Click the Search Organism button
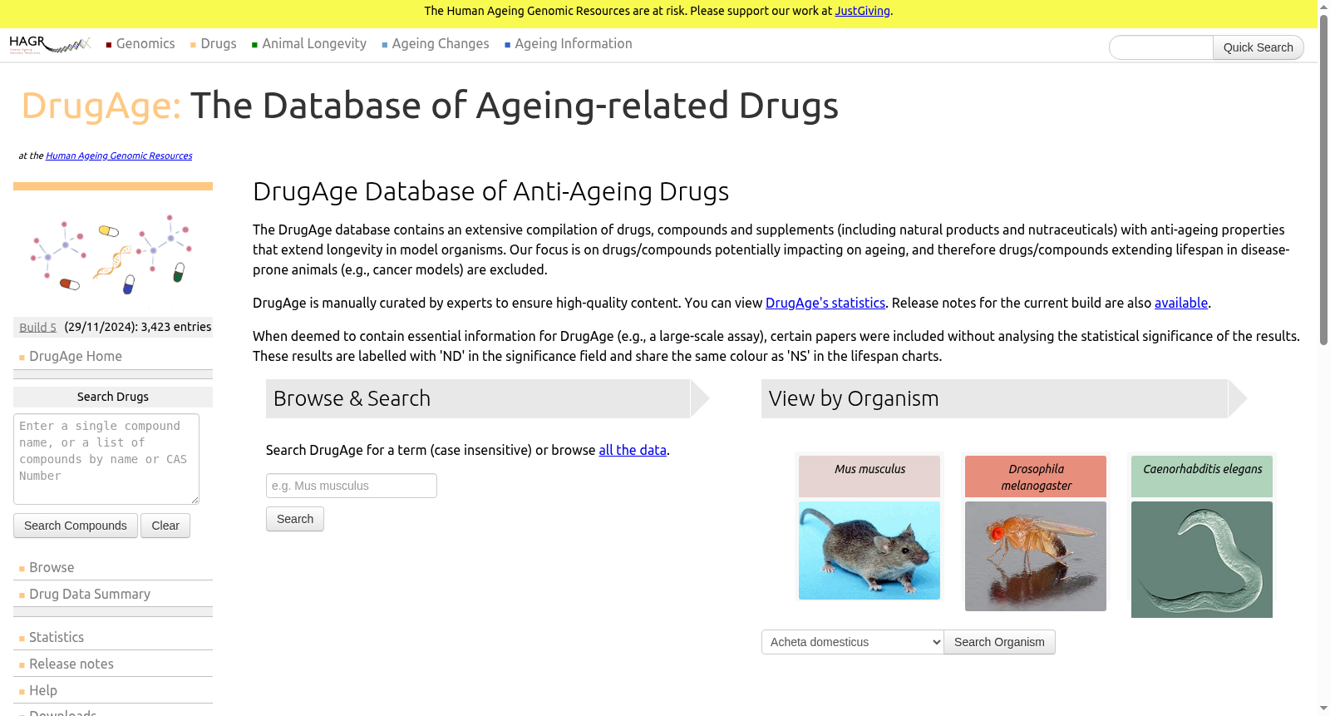 click(x=999, y=642)
